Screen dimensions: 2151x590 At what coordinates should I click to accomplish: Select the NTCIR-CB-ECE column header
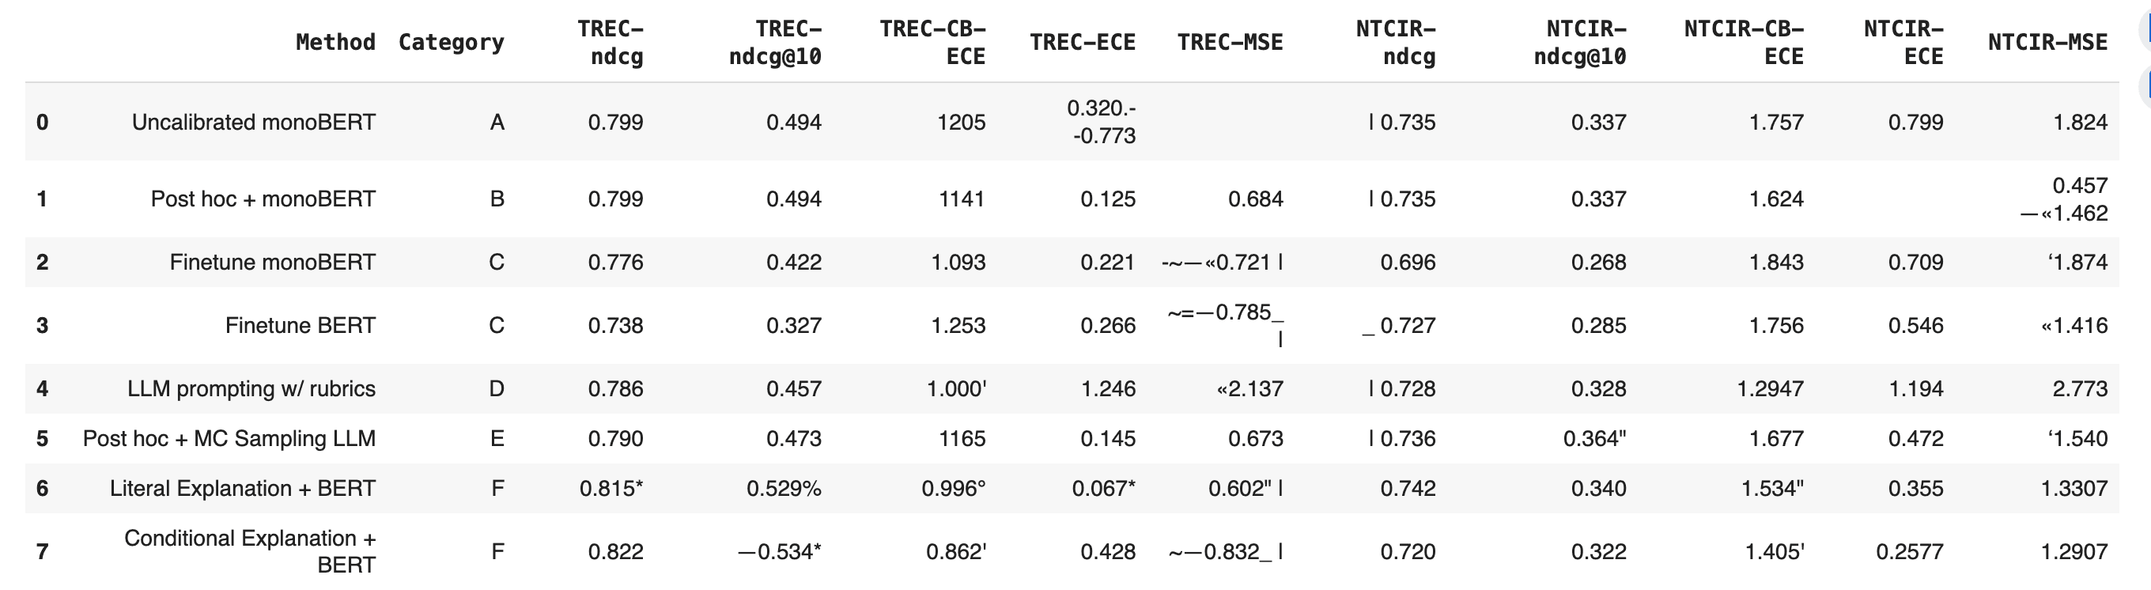point(1744,42)
